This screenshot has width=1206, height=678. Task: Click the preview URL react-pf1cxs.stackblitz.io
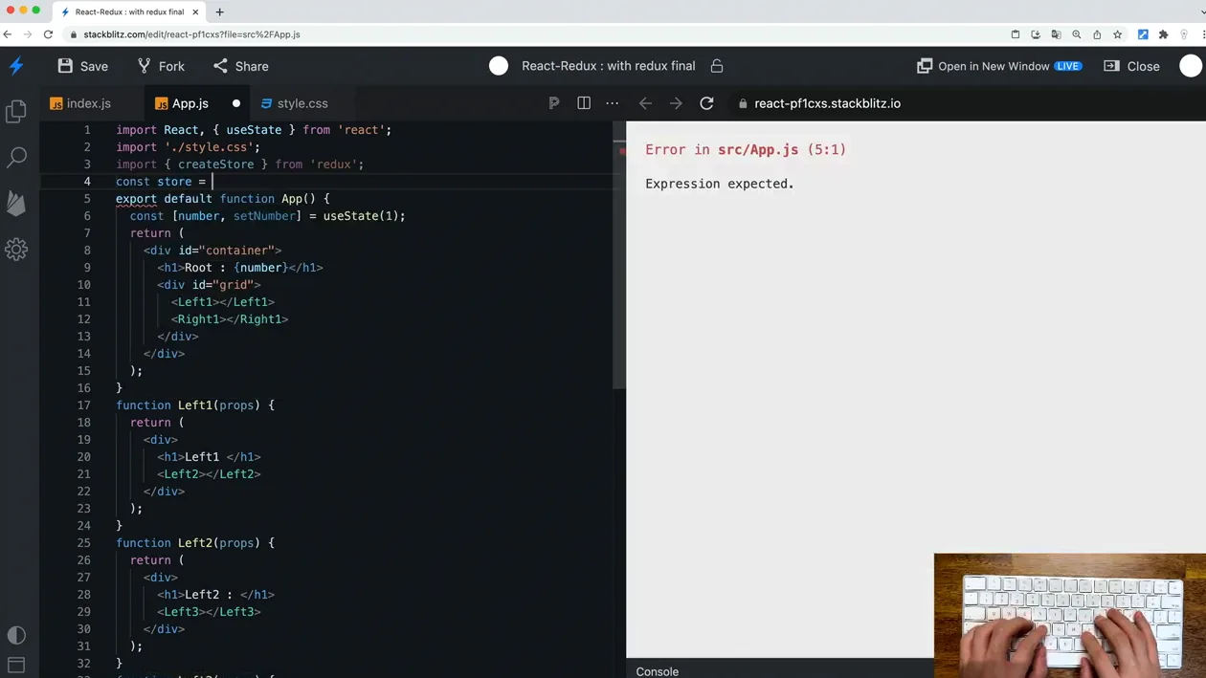(827, 103)
